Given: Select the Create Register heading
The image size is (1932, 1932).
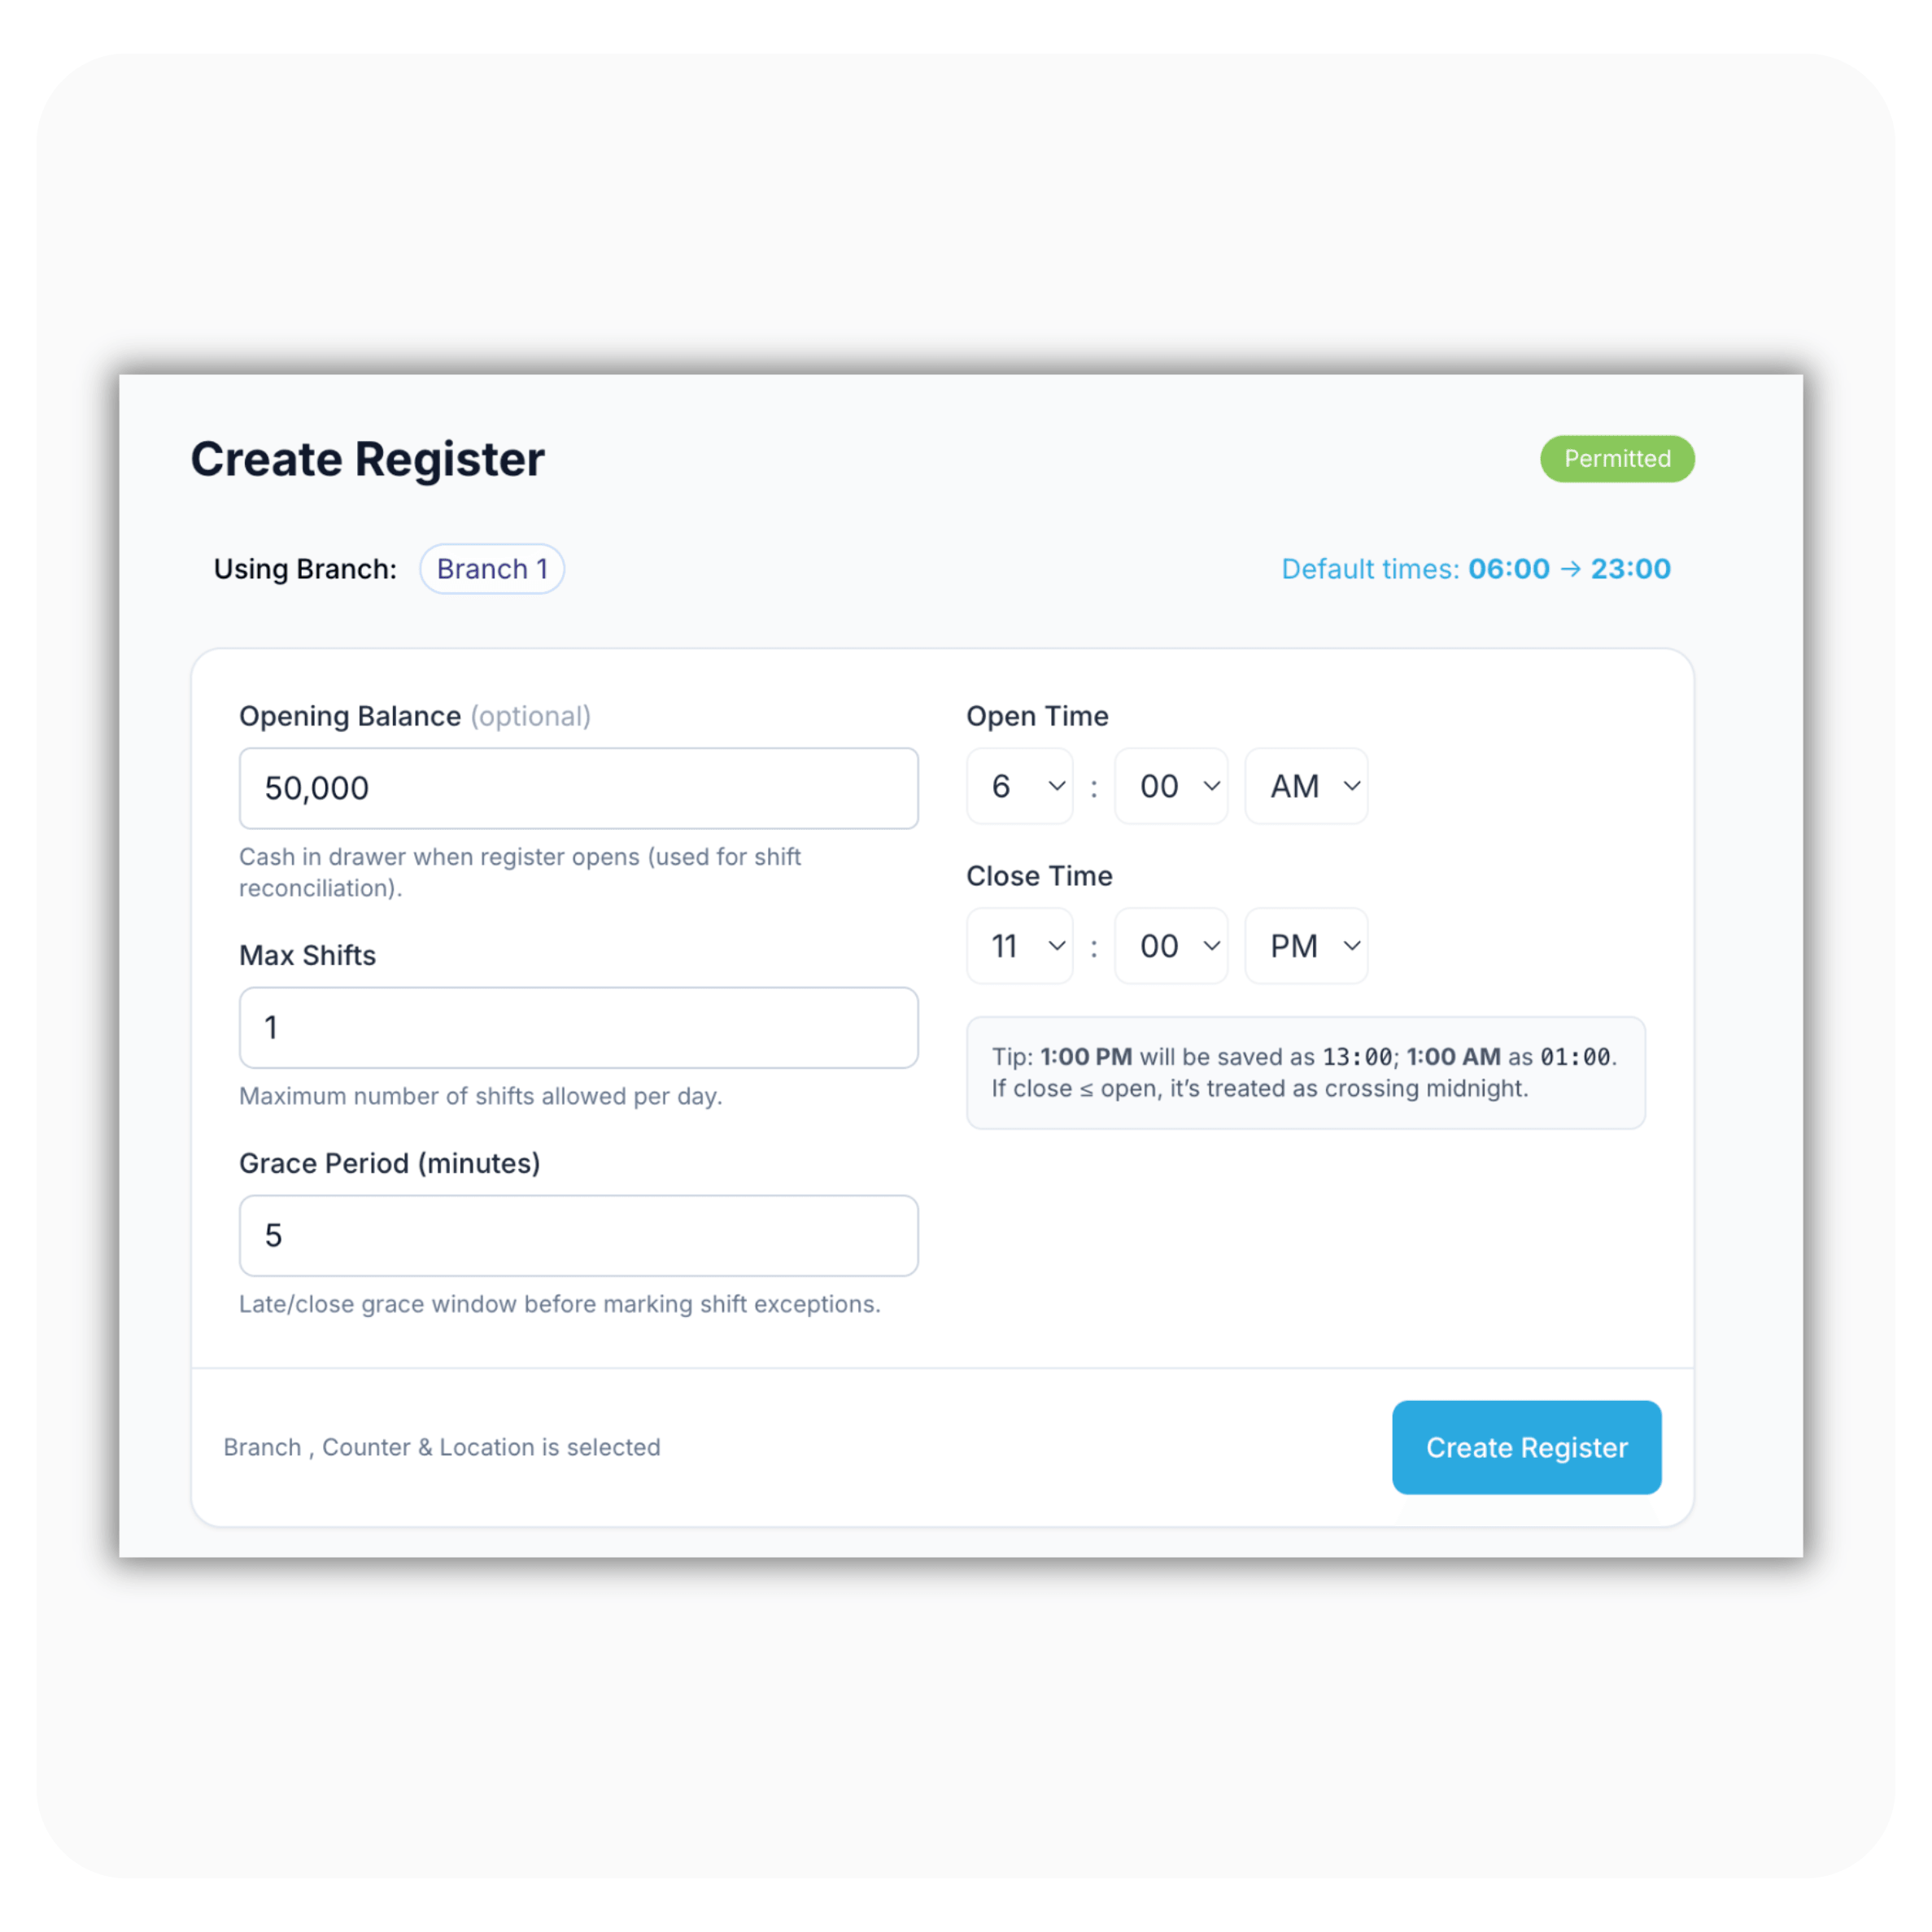Looking at the screenshot, I should (368, 458).
